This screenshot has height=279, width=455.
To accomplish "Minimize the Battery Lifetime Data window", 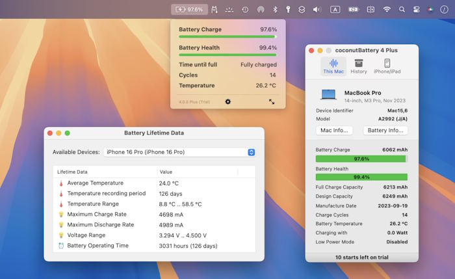I will [x=58, y=133].
